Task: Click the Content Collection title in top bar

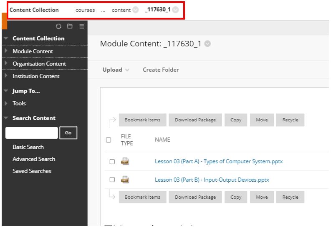Action: coord(34,10)
